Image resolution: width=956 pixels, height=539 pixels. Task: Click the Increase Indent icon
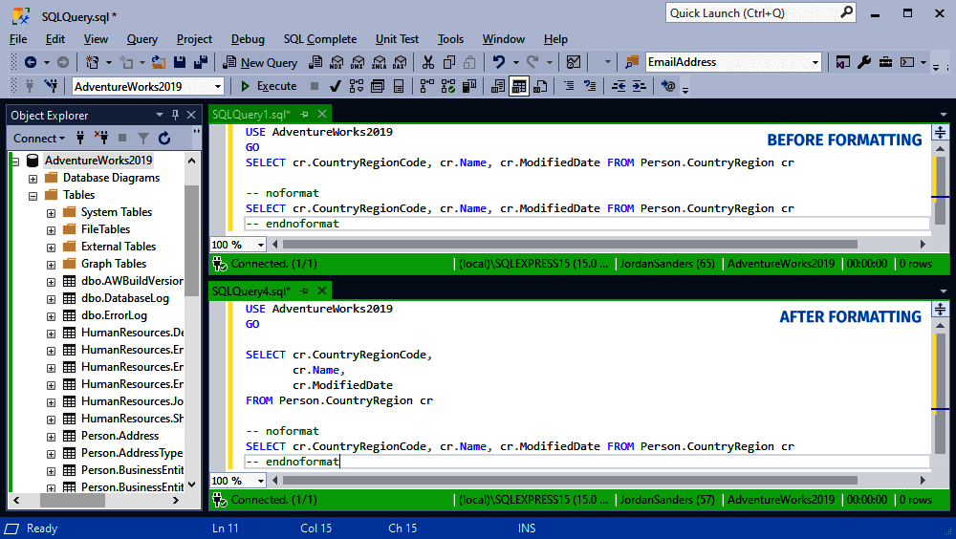click(639, 86)
